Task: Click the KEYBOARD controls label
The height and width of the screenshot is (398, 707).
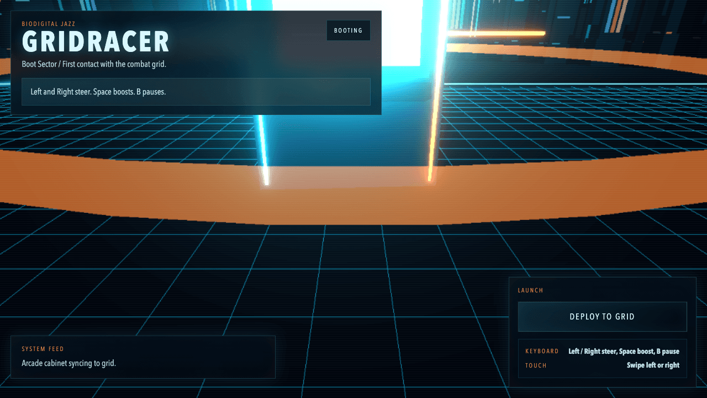Action: (542, 352)
